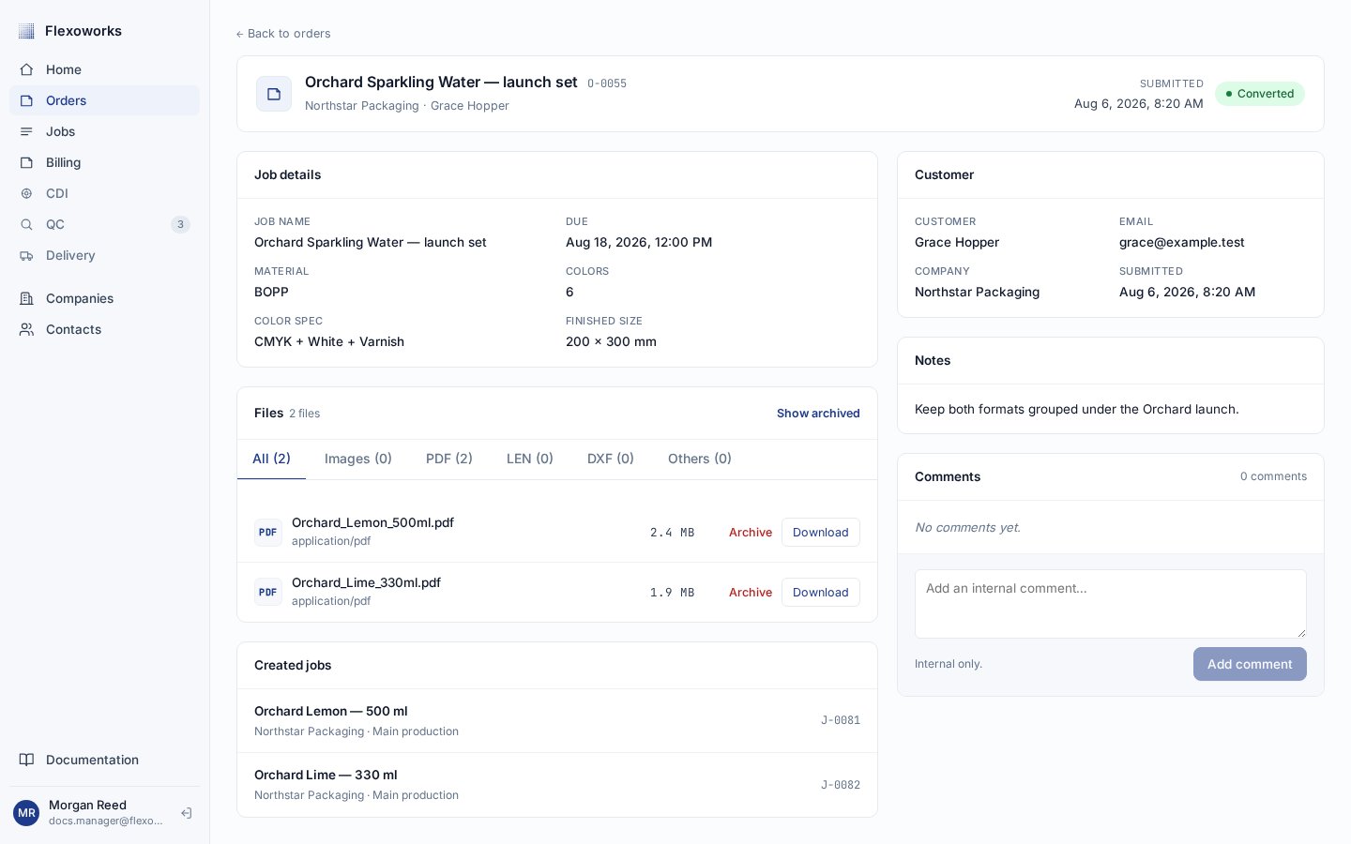
Task: Click the Documentation link text
Action: pos(92,760)
